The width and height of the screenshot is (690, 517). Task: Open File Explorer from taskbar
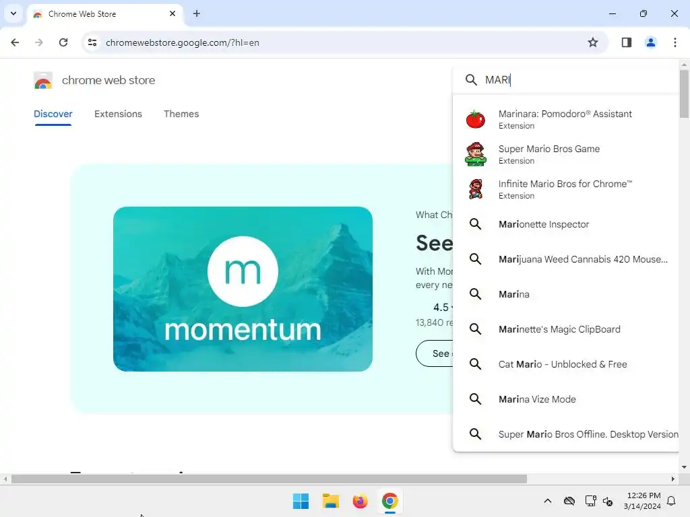pos(330,501)
